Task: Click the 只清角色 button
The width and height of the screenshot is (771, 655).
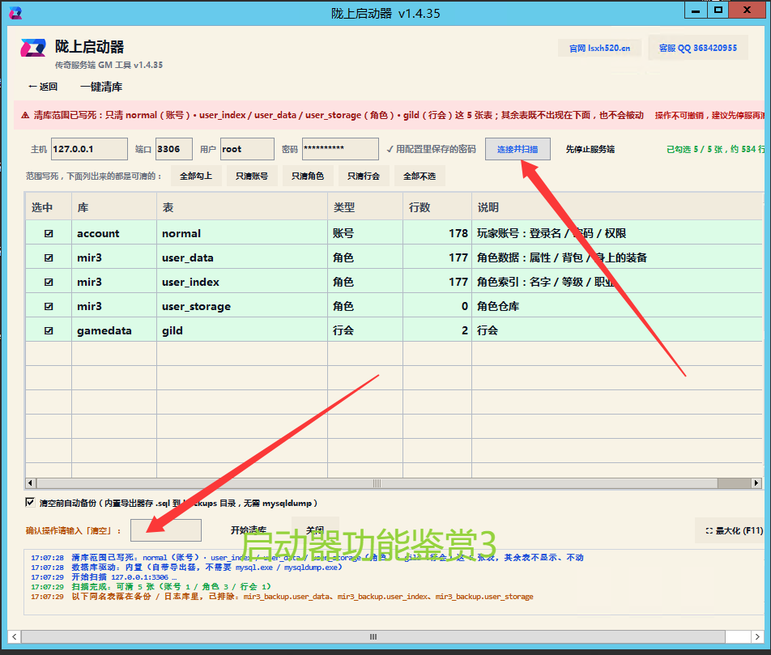Action: [308, 176]
